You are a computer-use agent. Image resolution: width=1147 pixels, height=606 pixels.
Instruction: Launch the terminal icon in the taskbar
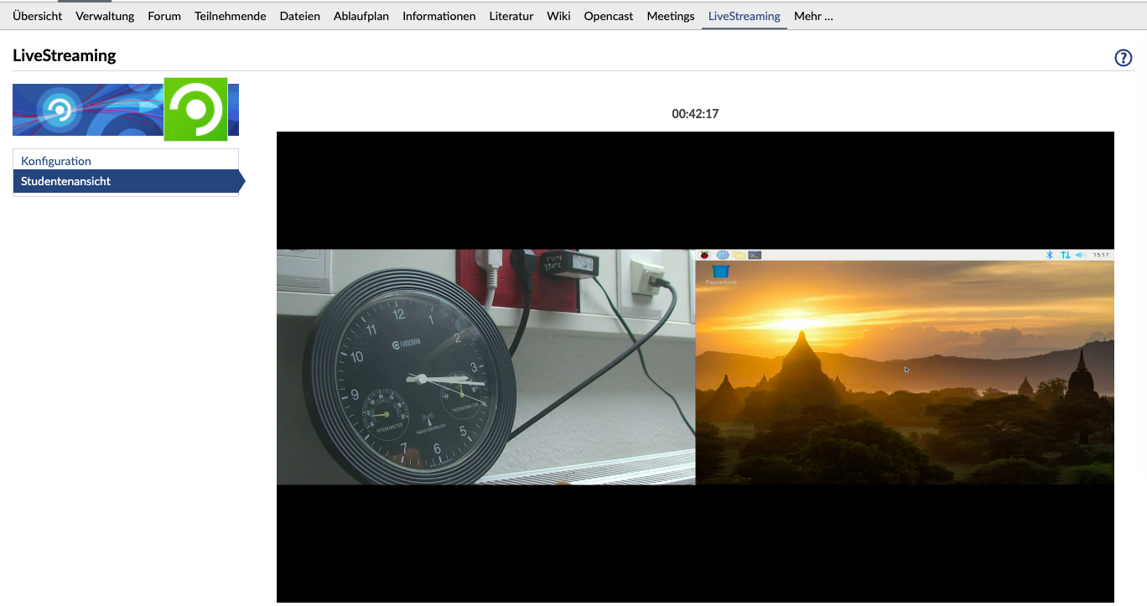[x=755, y=255]
